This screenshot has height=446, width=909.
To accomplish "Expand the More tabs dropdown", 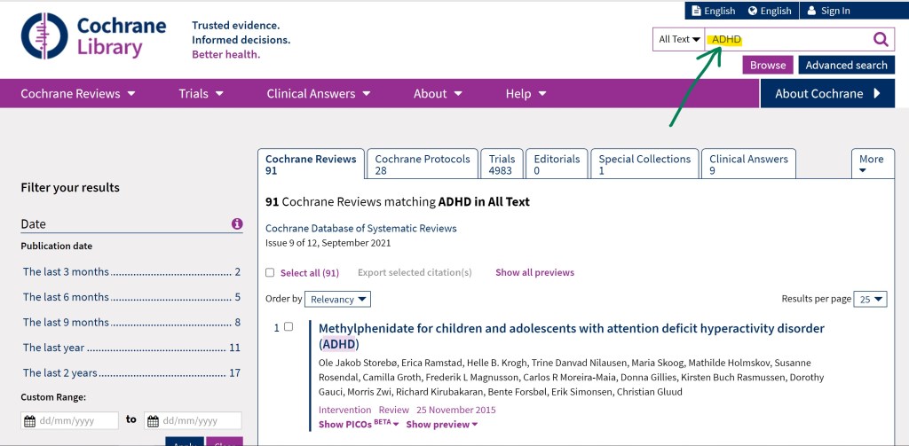I will click(x=872, y=164).
